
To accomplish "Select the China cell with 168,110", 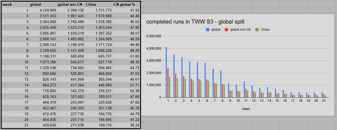I will 98,125.
